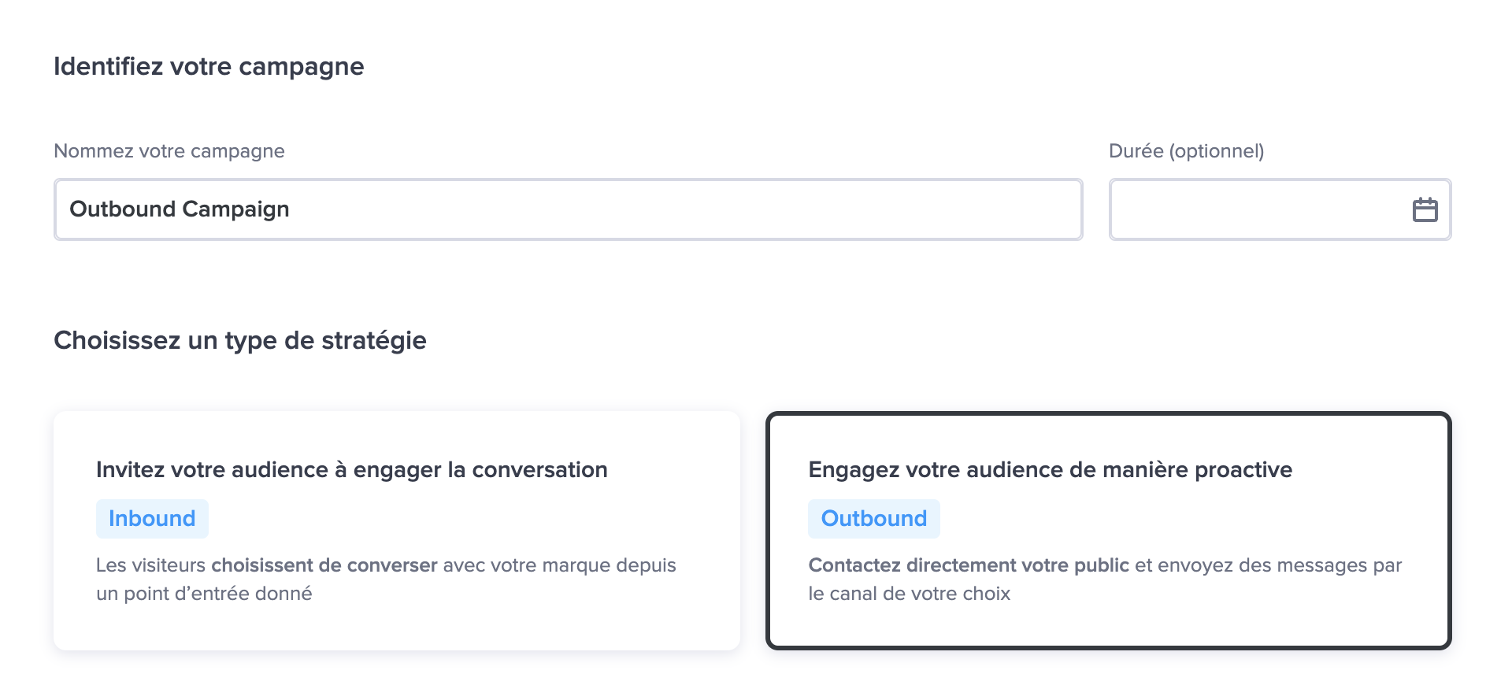
Task: Click empty area right of 'Outbound Campaign' text
Action: coord(685,209)
